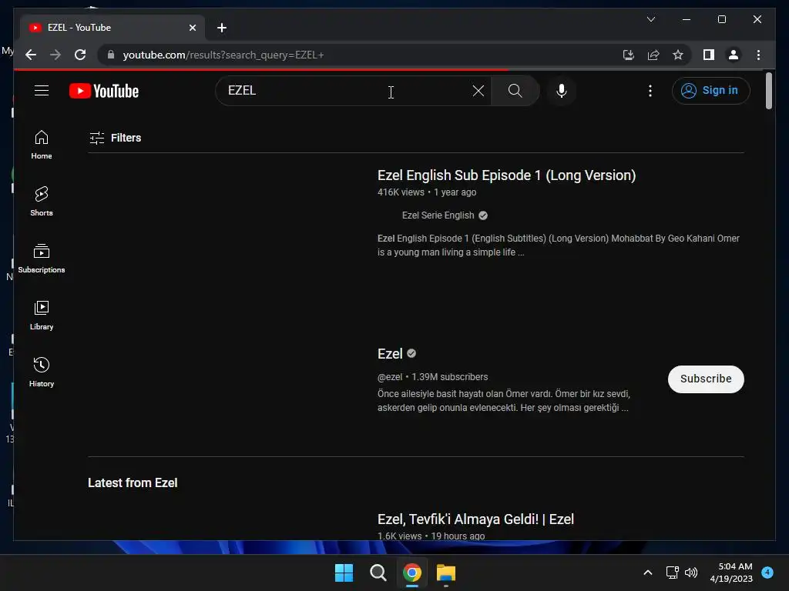The height and width of the screenshot is (591, 789).
Task: Click the Latest from Ezel heading
Action: coord(133,483)
